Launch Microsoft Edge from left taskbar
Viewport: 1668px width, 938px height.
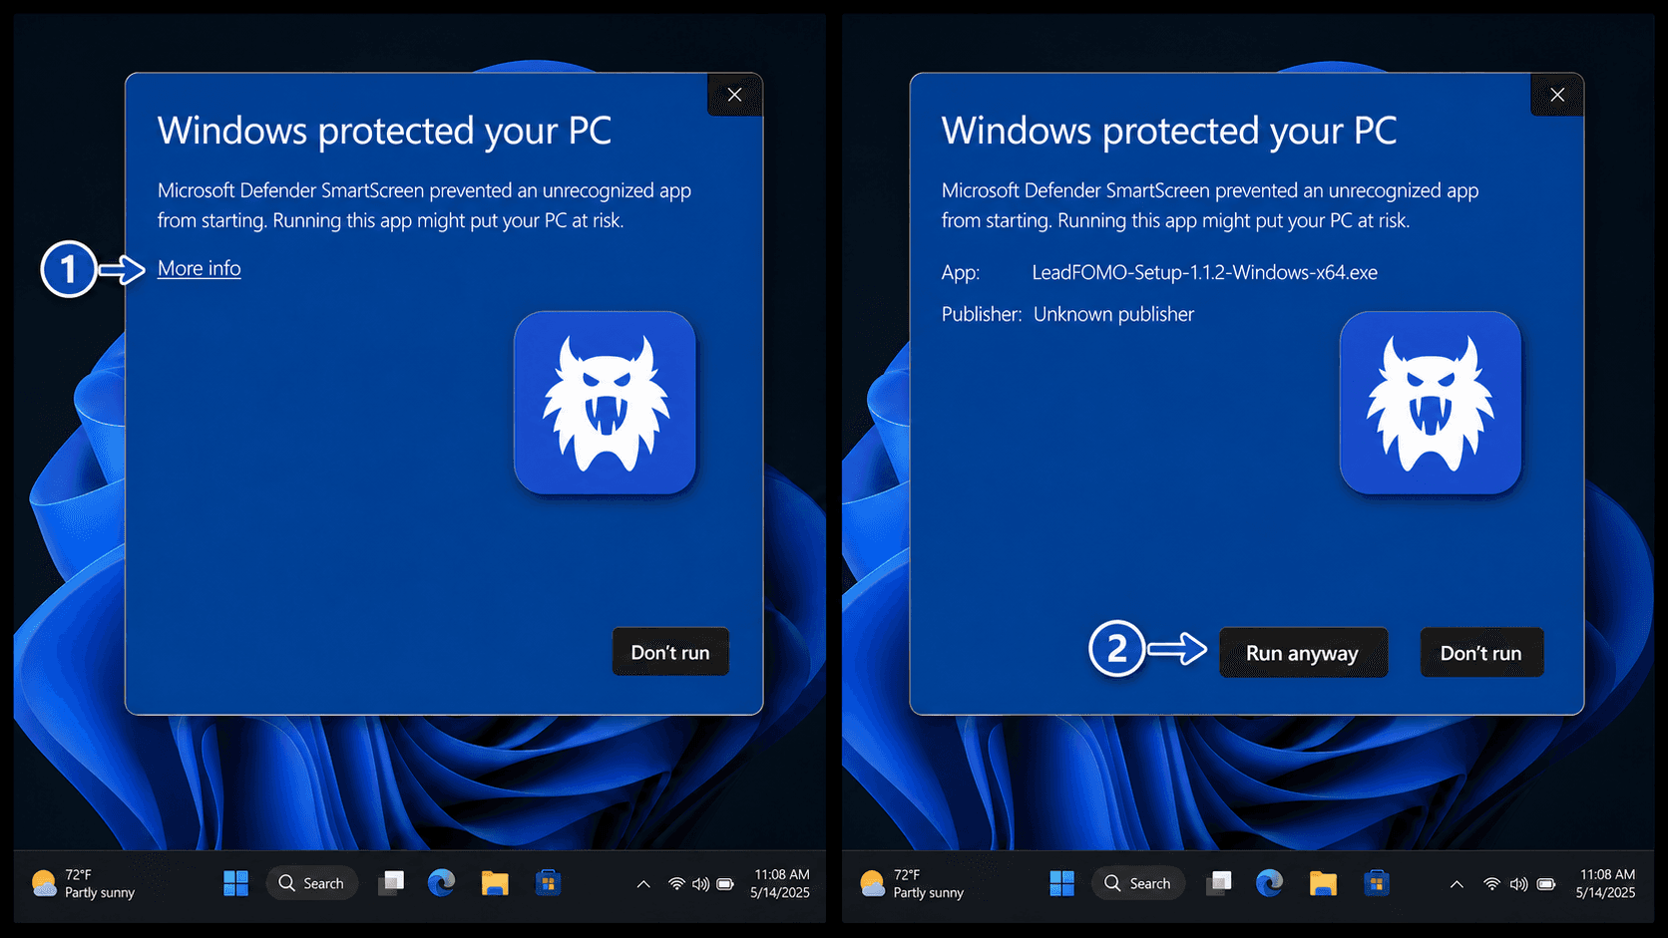point(442,883)
